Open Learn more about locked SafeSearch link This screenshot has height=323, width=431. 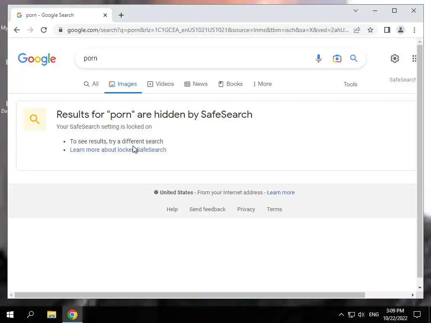[x=118, y=150]
